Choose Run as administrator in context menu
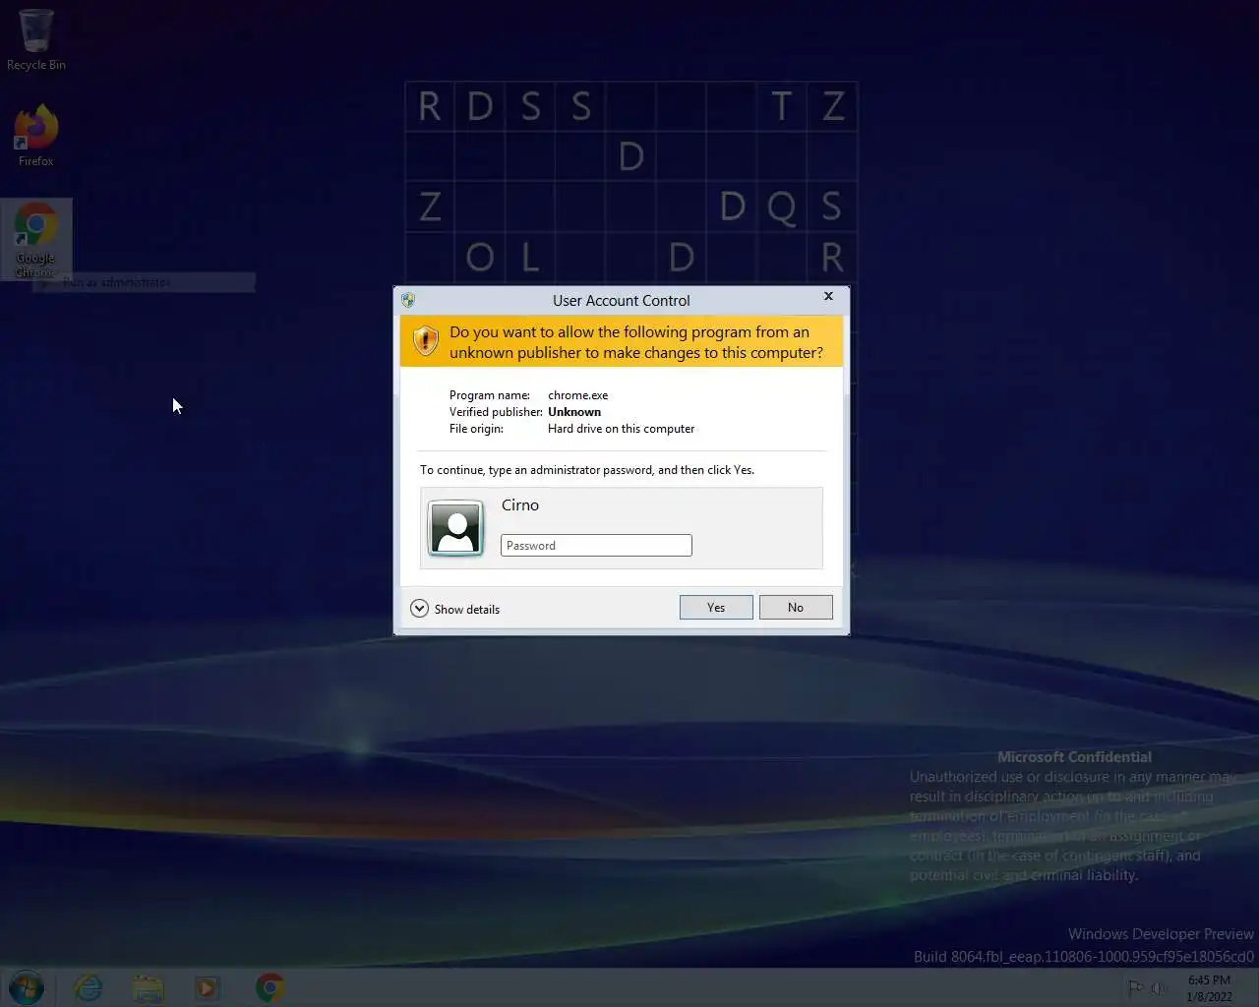Screen dimensions: 1259x1007 coord(144,282)
